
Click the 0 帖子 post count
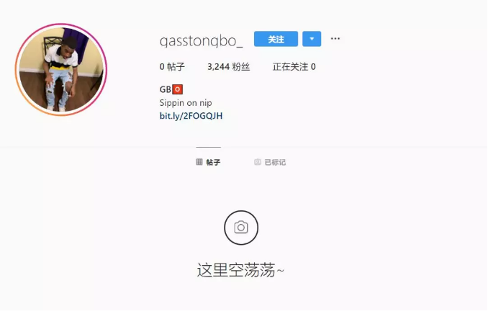(172, 67)
